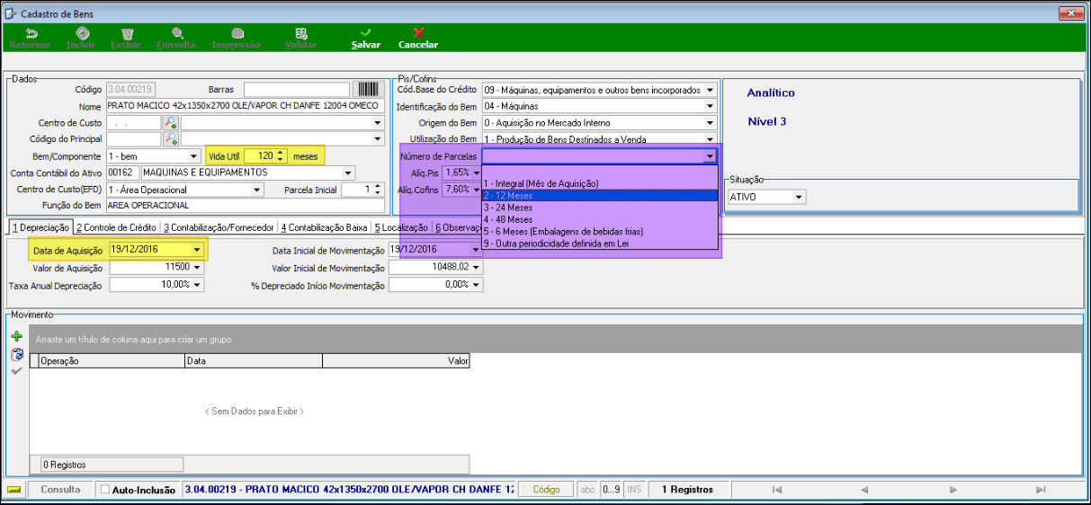Click the Código status bar button
The image size is (1091, 505).
click(x=545, y=490)
